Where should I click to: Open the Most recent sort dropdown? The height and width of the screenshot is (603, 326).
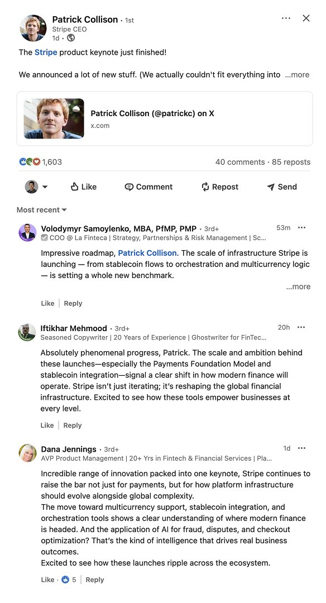pyautogui.click(x=41, y=210)
